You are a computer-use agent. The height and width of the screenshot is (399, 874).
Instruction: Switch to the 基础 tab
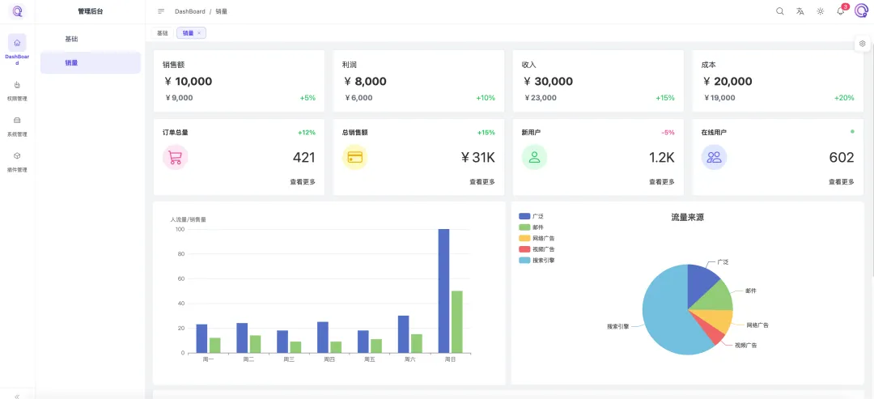pyautogui.click(x=162, y=33)
